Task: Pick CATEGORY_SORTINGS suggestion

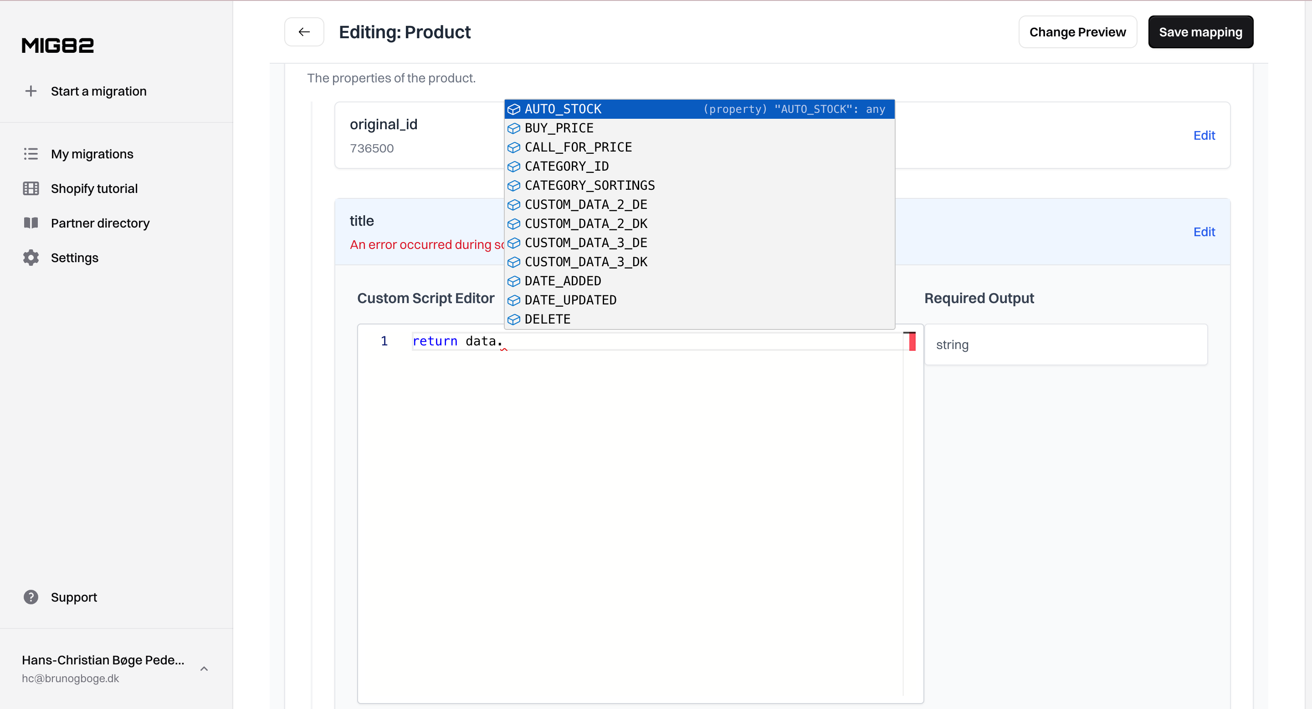Action: click(699, 186)
